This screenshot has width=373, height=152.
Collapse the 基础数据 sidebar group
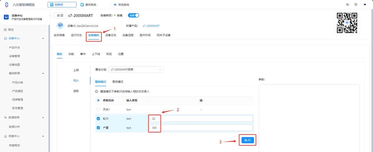click(43, 73)
